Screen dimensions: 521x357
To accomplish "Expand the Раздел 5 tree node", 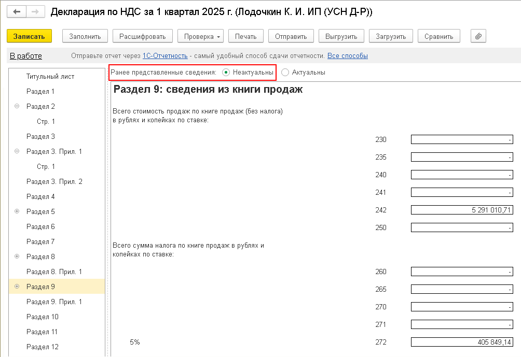I will [17, 212].
